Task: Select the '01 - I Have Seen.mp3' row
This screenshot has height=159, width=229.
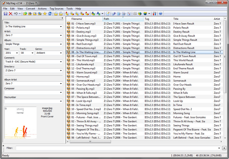Action: tap(144, 24)
